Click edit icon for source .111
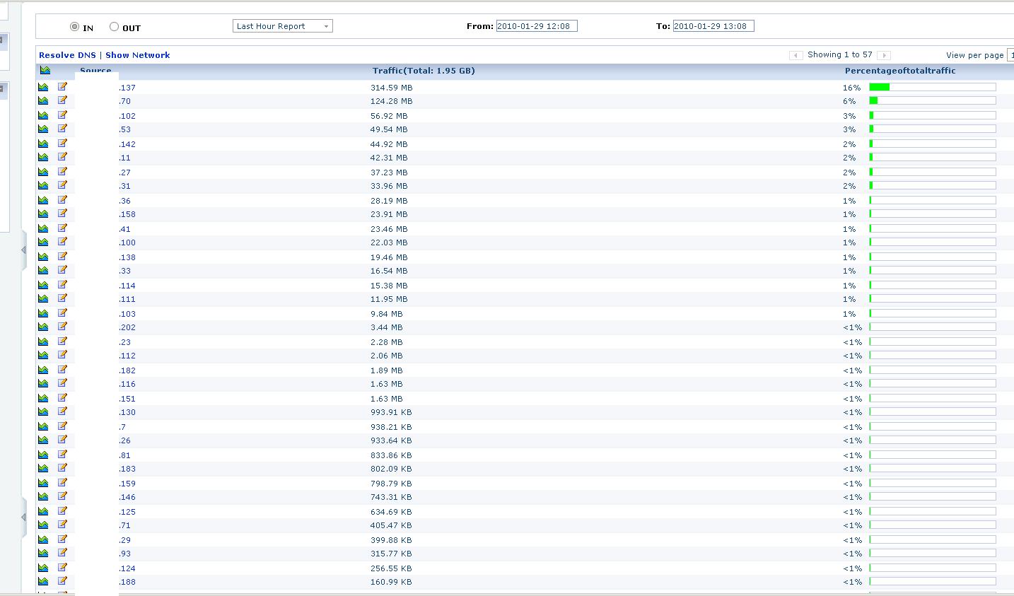The image size is (1014, 596). (x=62, y=298)
